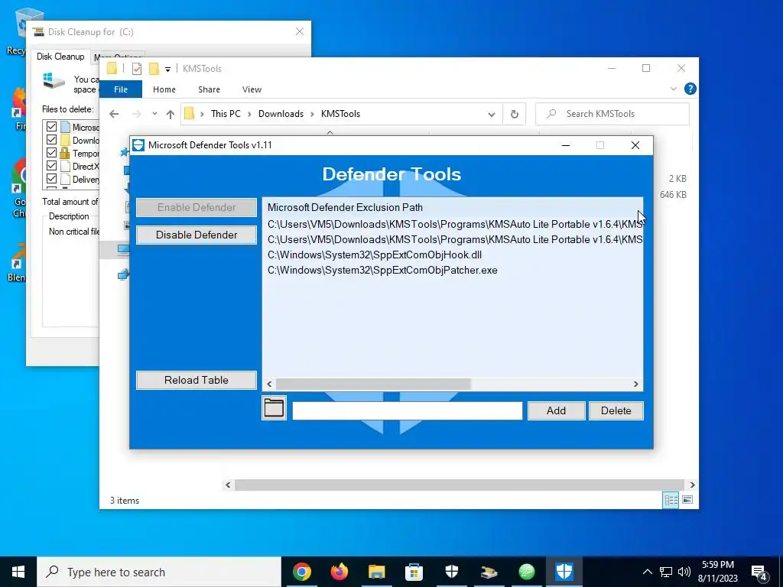Select SppExtComObjHook.dll exclusion path row
This screenshot has width=783, height=587.
375,255
